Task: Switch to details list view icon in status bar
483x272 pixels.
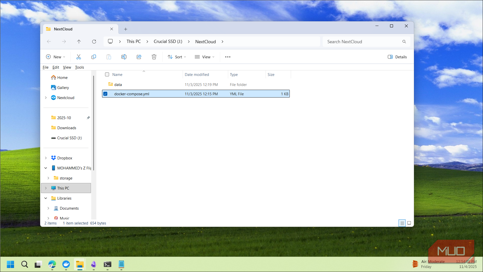Action: point(402,223)
